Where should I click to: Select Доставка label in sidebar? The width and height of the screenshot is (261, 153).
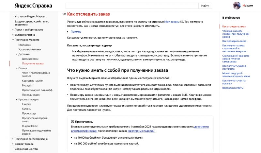pyautogui.click(x=24, y=54)
